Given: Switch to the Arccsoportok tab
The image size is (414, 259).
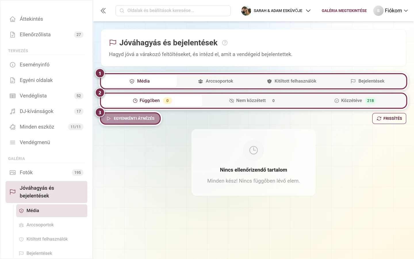Looking at the screenshot, I should click(x=216, y=81).
